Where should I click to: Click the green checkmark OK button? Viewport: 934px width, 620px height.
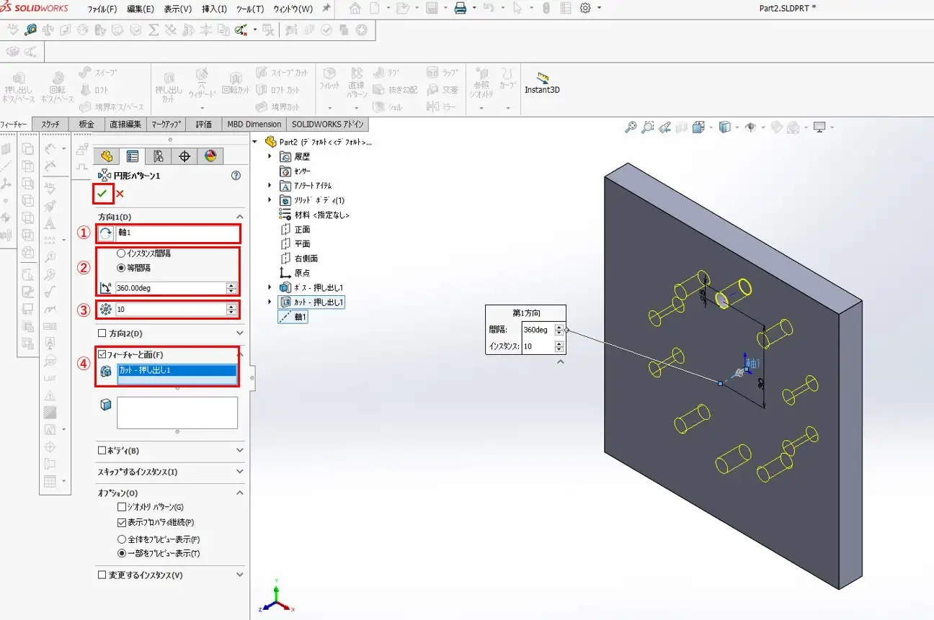tap(103, 194)
